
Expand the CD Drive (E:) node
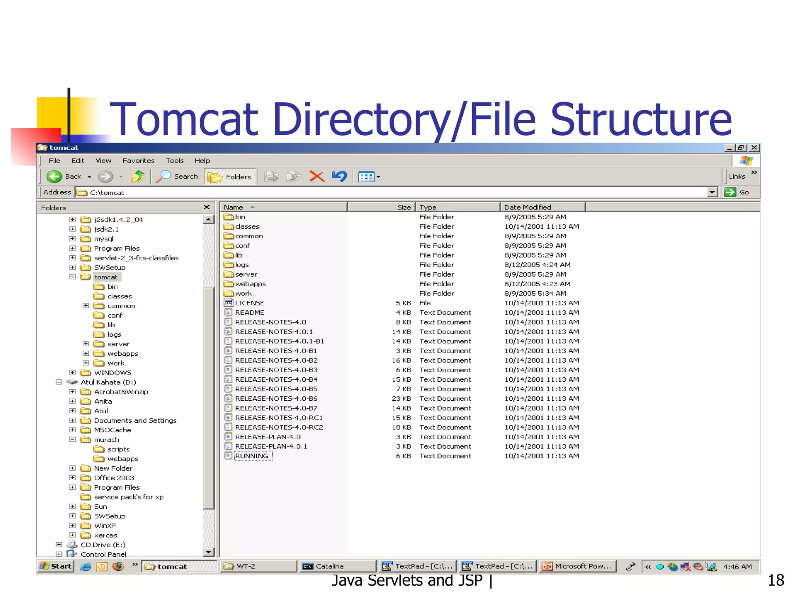click(x=59, y=544)
